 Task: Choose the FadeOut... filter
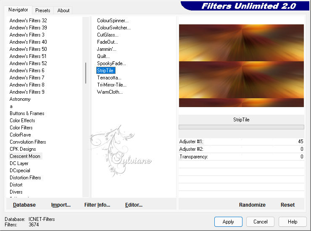(108, 42)
